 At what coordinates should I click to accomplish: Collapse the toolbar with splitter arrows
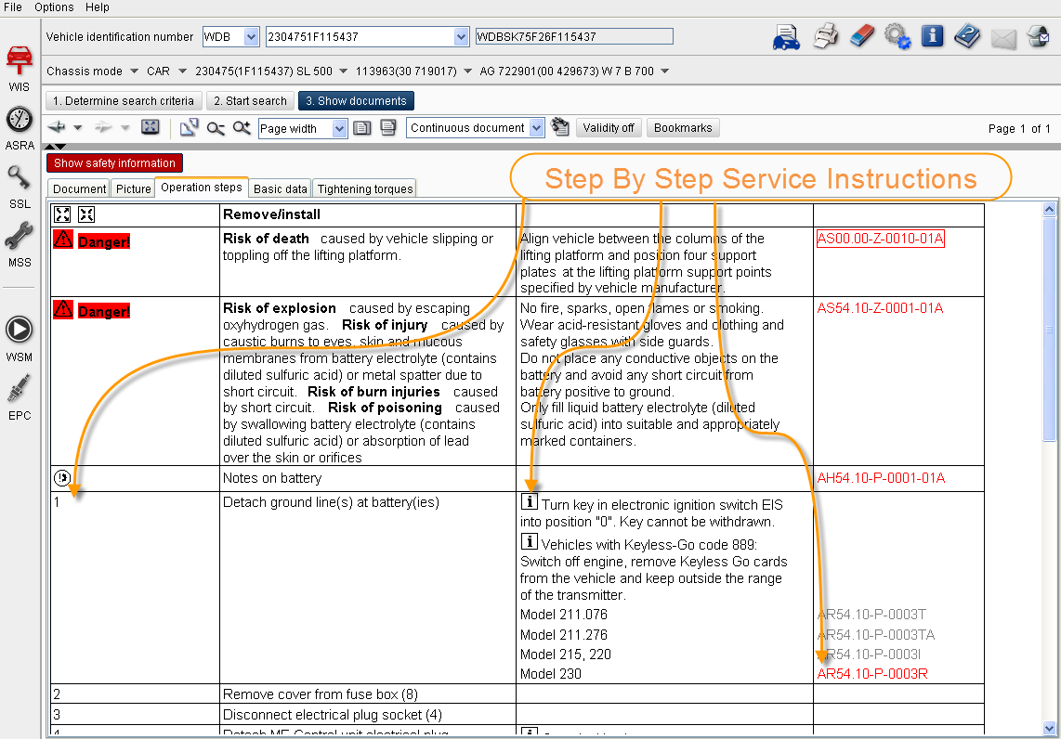[55, 147]
